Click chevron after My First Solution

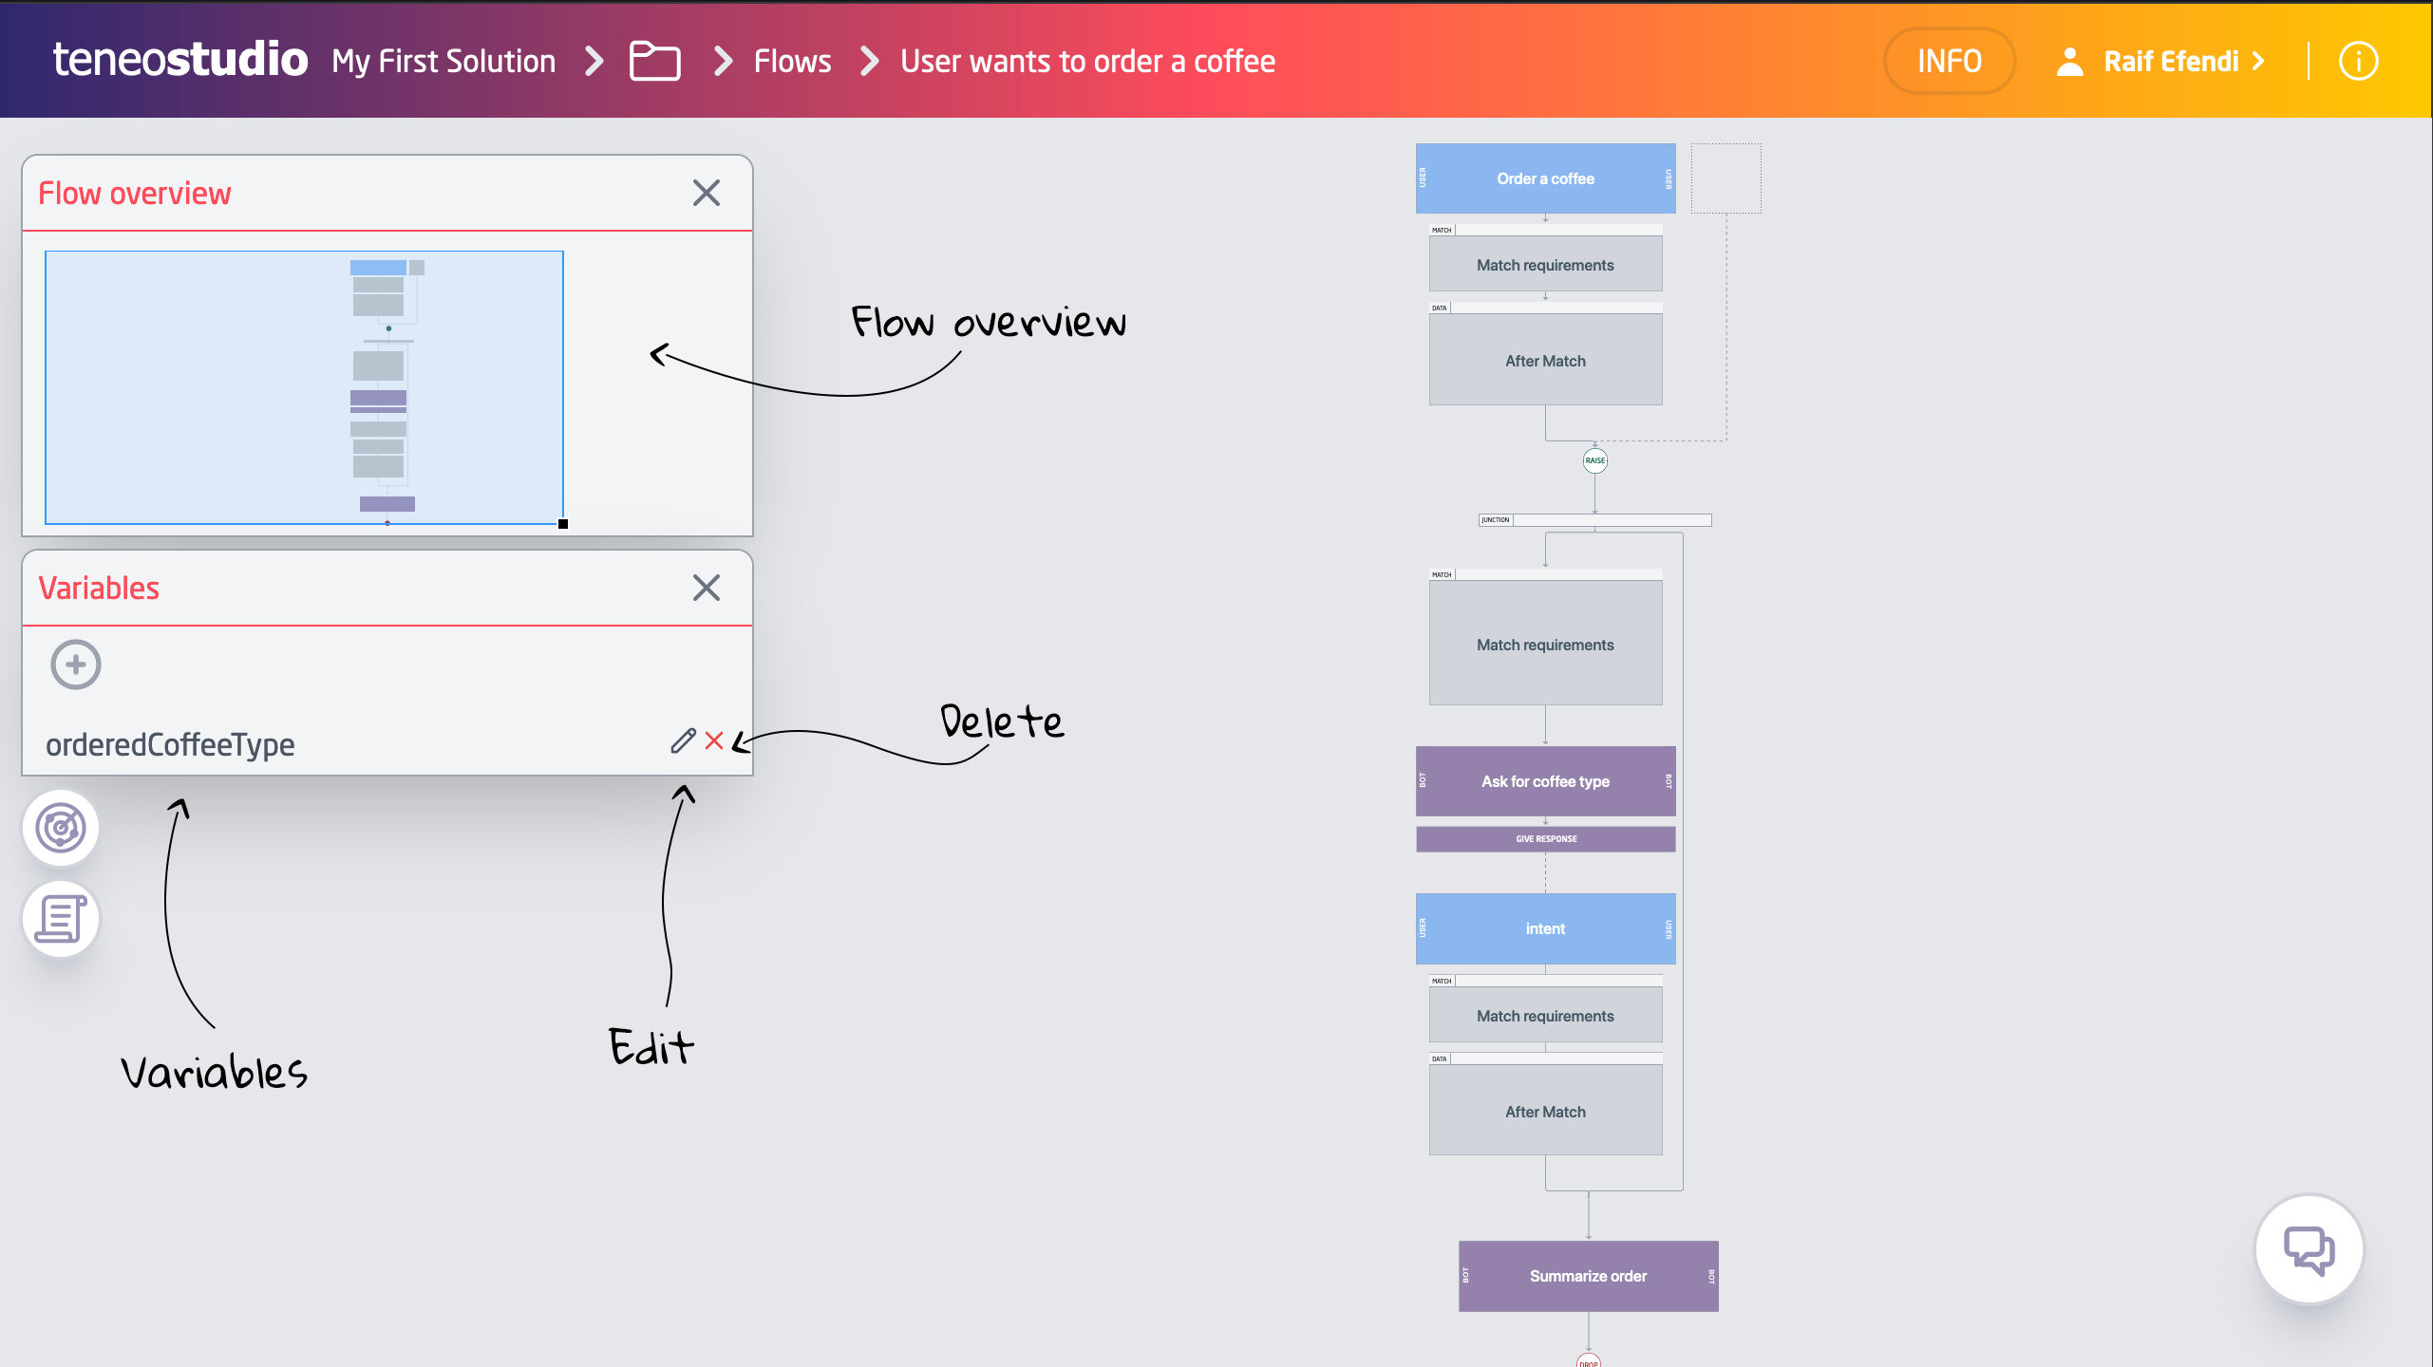tap(594, 62)
